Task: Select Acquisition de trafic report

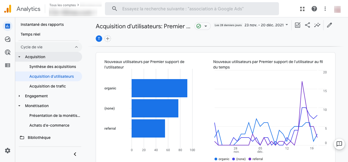Action: point(48,86)
